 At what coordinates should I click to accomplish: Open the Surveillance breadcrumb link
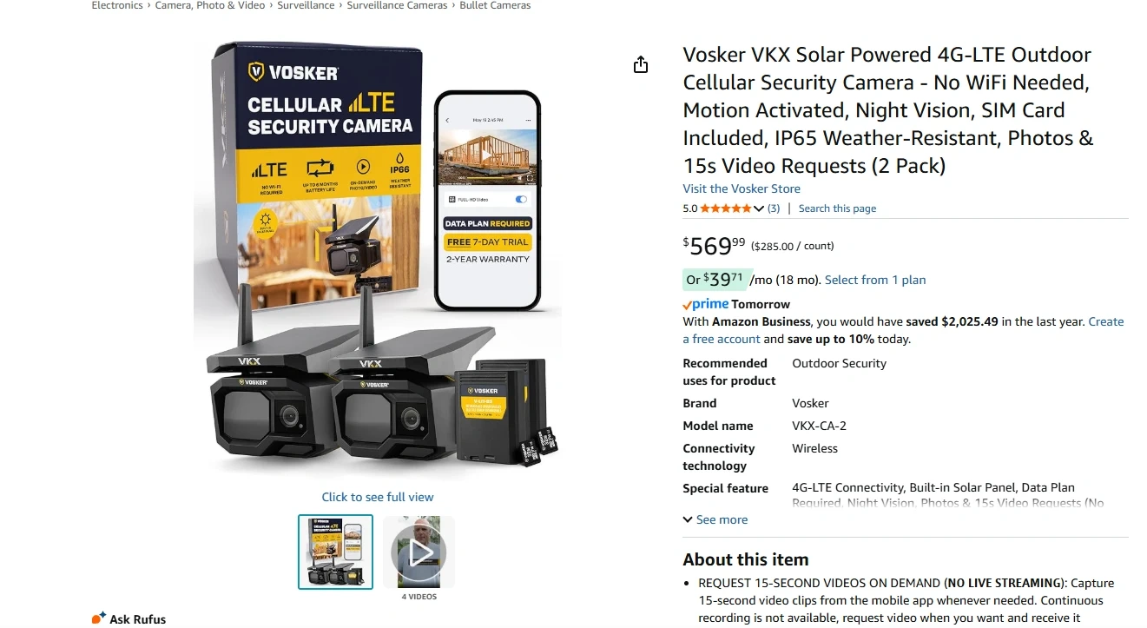point(306,5)
